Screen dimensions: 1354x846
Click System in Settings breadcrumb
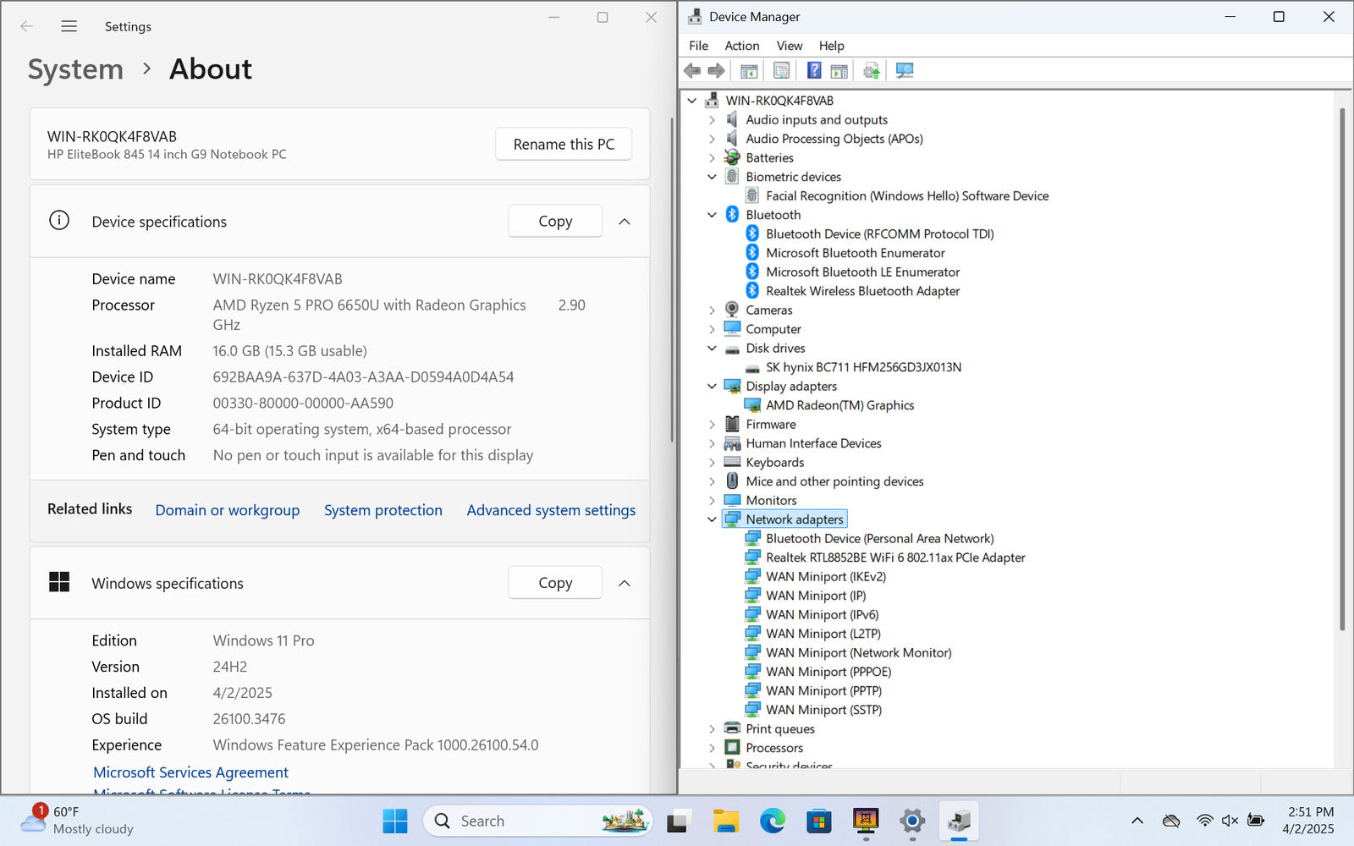[75, 69]
